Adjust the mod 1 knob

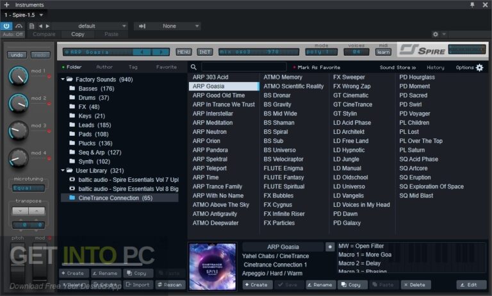19,76
